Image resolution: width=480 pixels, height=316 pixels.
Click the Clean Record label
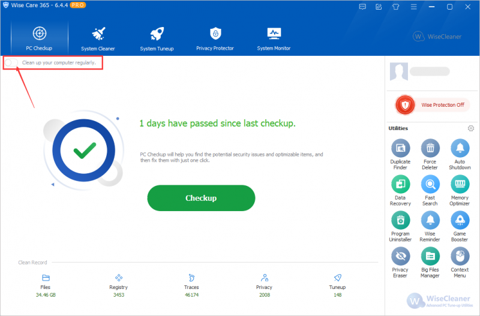tap(32, 263)
